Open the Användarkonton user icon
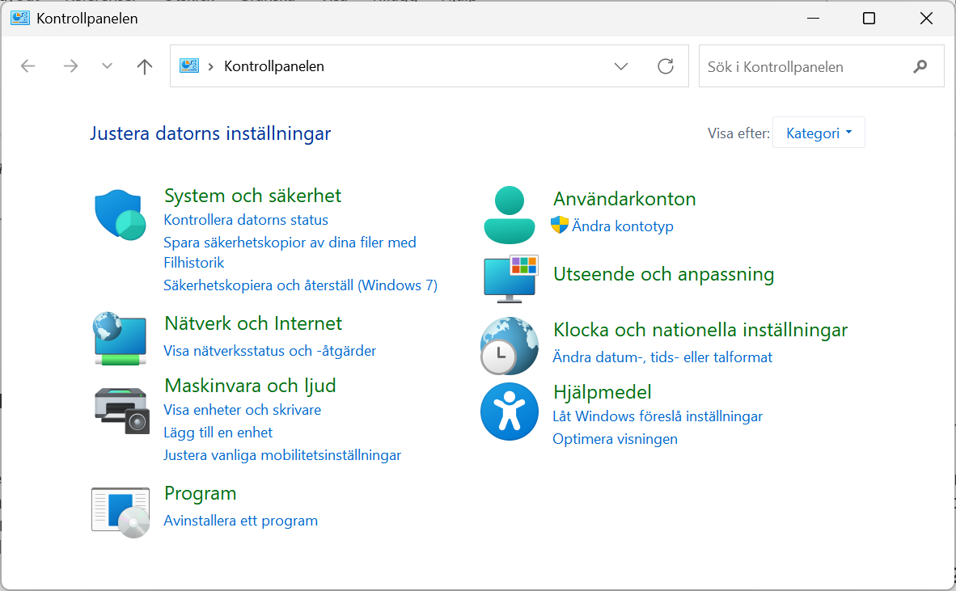This screenshot has width=956, height=591. (x=510, y=213)
